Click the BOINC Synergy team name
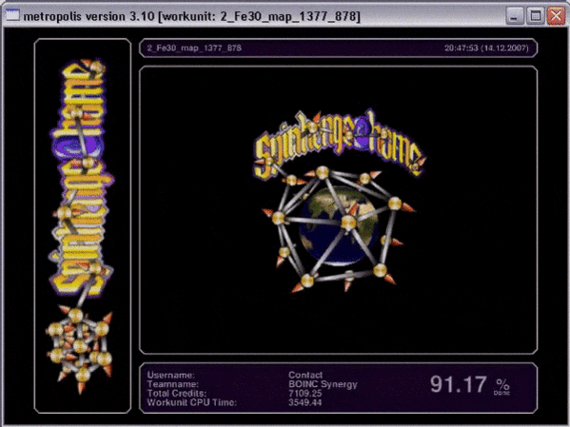This screenshot has height=427, width=570. point(323,384)
